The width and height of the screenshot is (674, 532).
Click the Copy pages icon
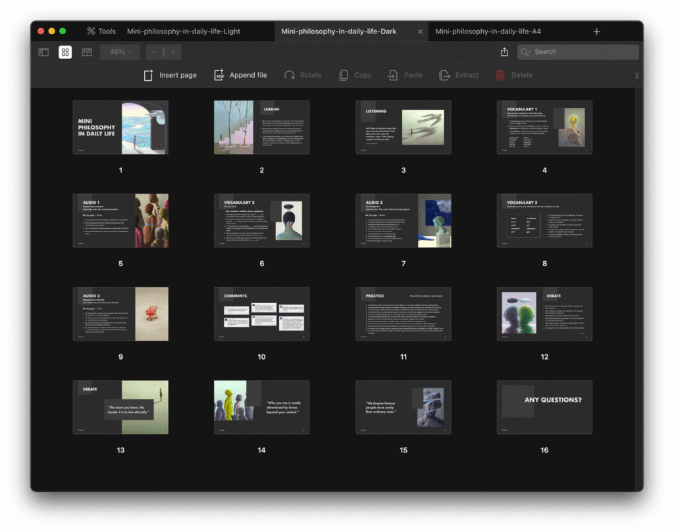point(344,75)
